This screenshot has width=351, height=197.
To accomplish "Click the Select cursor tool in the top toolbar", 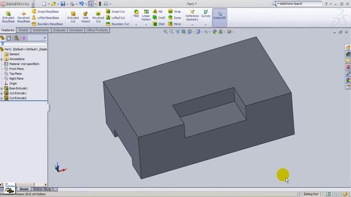I will pyautogui.click(x=90, y=4).
